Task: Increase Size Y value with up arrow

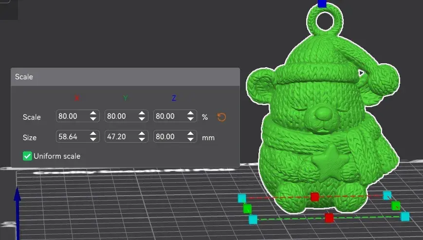Action: coord(142,134)
